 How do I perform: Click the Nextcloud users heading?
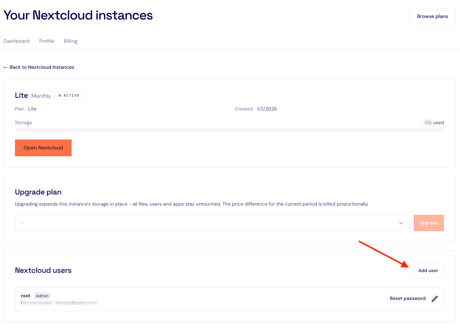pos(43,271)
